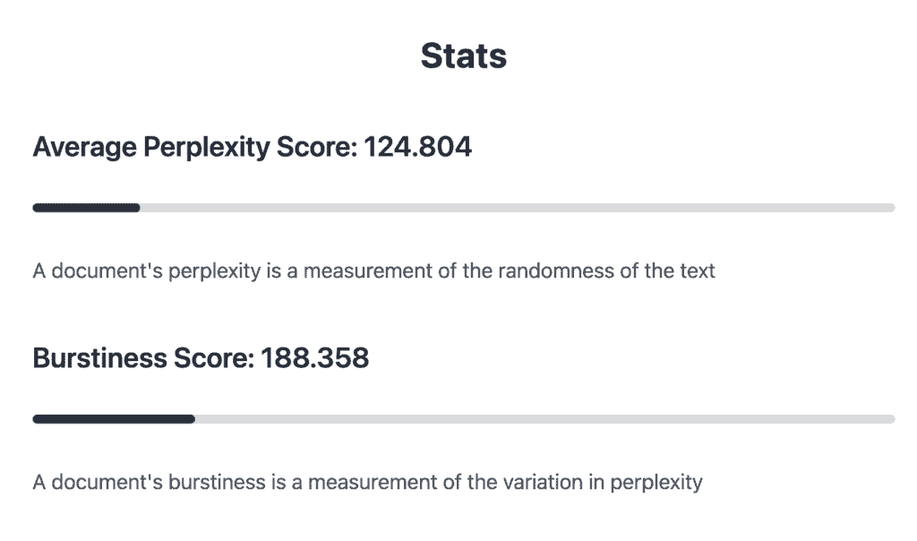This screenshot has height=541, width=917.
Task: Click the empty track of the perplexity bar
Action: tap(516, 208)
